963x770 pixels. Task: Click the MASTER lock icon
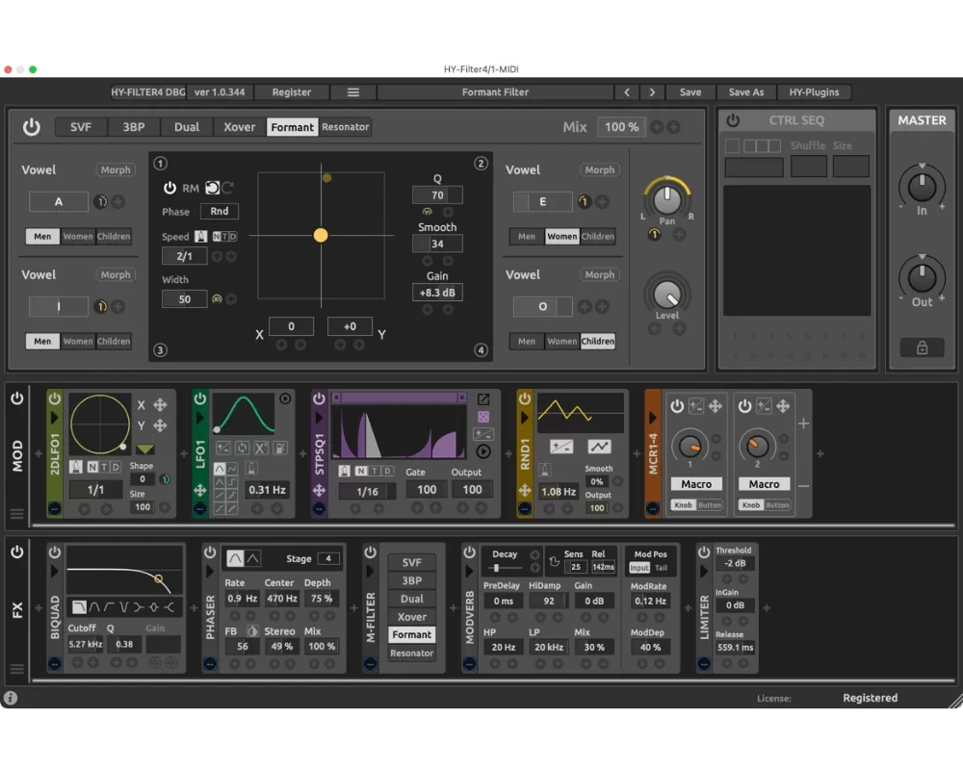pyautogui.click(x=922, y=348)
